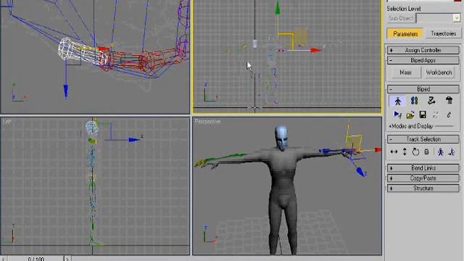
Task: Expand the Assign Controller rollout
Action: tap(423, 50)
